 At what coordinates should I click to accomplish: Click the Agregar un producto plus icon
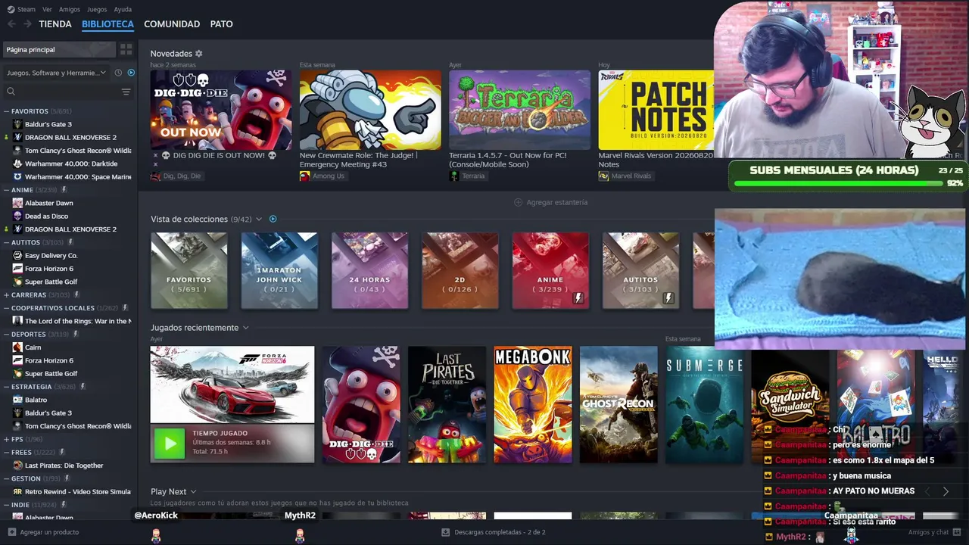(11, 532)
